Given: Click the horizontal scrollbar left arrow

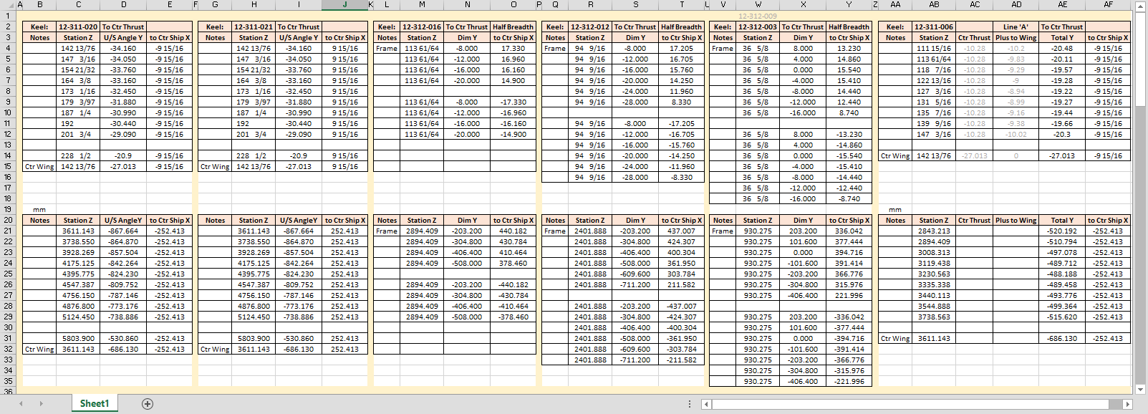Looking at the screenshot, I should coord(706,404).
